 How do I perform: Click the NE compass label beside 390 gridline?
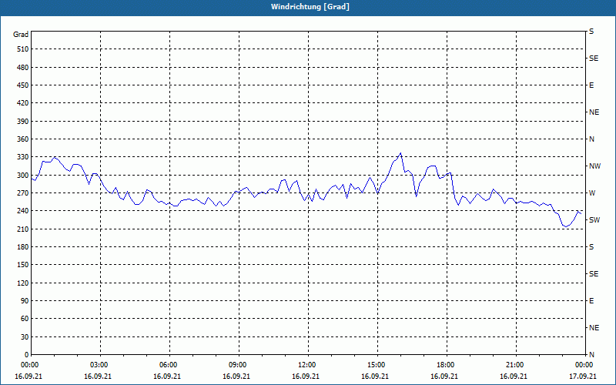[594, 112]
